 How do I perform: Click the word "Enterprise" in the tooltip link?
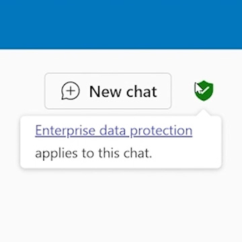tap(65, 130)
